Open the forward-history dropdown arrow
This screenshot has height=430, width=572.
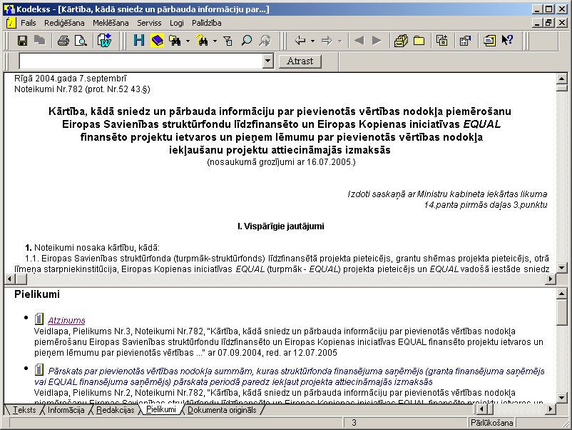coord(340,41)
